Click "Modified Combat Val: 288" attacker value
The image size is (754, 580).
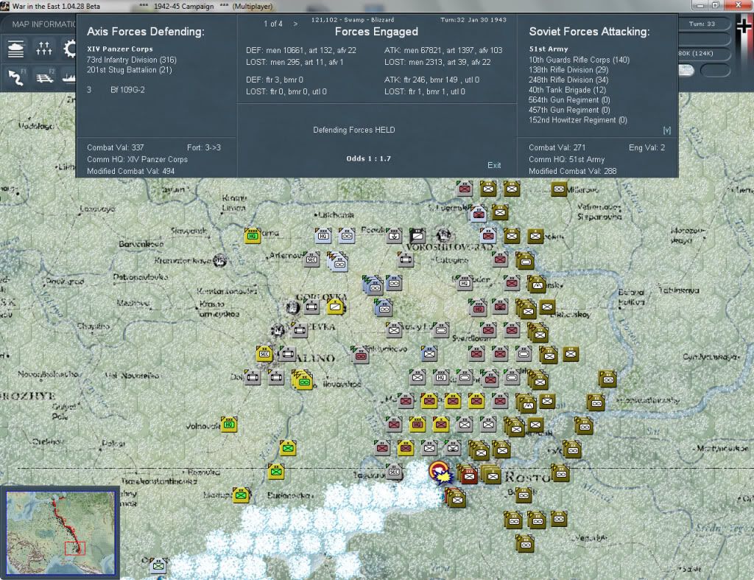pyautogui.click(x=572, y=171)
